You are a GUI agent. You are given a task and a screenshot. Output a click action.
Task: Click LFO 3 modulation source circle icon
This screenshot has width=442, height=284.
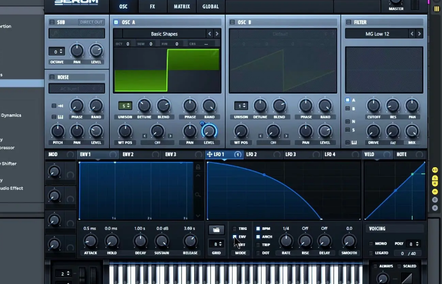tap(316, 155)
